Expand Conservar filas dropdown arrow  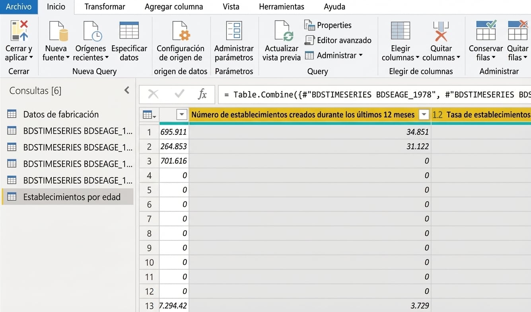pos(494,58)
